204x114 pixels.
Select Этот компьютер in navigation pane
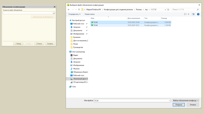78,52
